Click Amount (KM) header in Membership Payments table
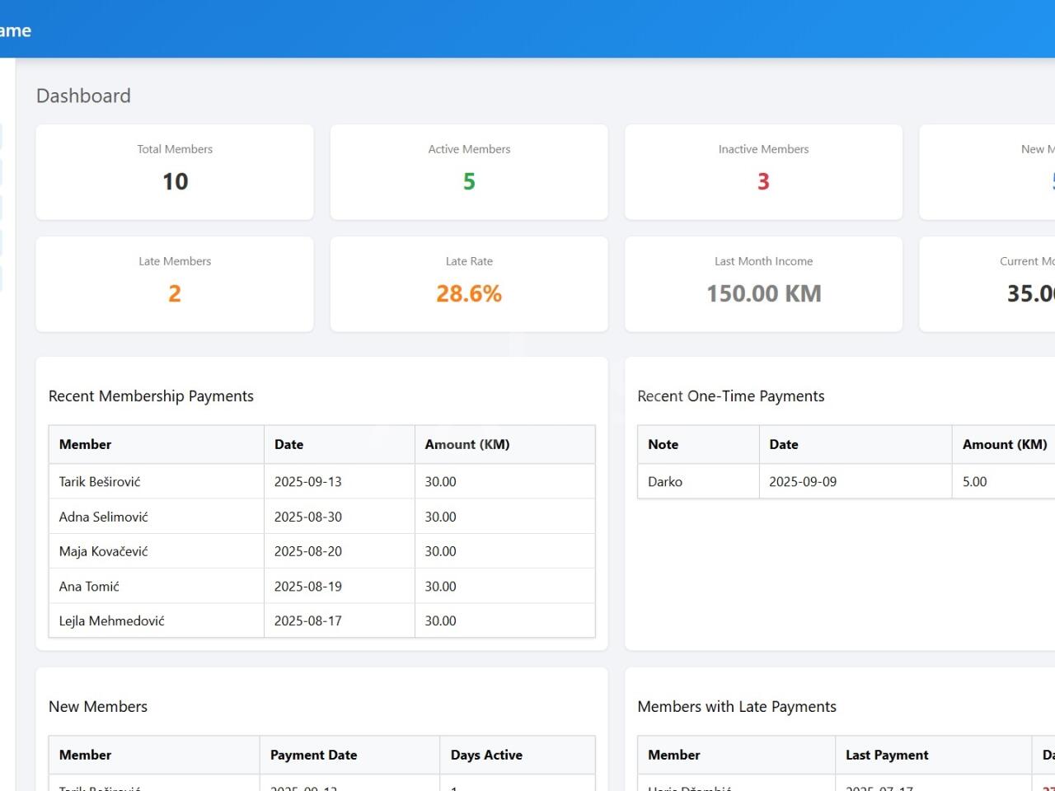Viewport: 1055px width, 791px height. click(467, 444)
